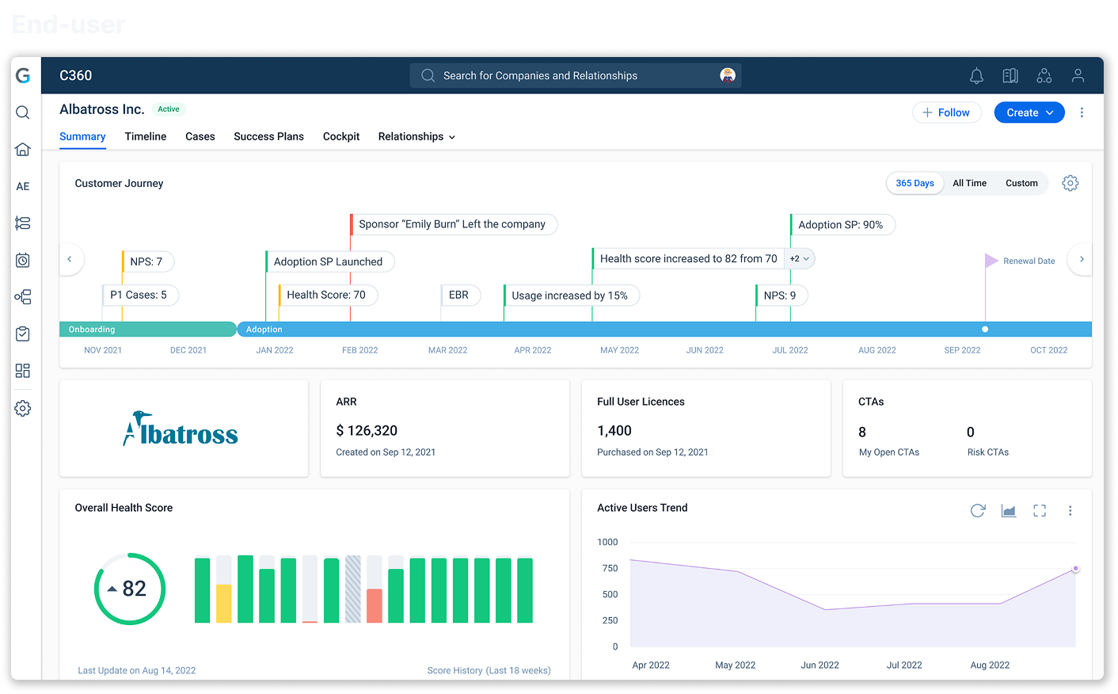Click the user profile icon in header

[x=1078, y=76]
